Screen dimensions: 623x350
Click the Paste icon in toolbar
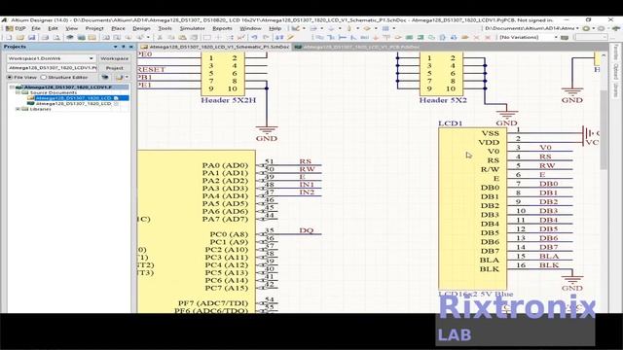[182, 37]
